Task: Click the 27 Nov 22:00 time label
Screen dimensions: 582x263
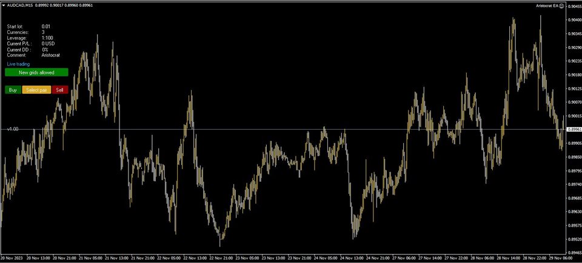Action: (x=456, y=258)
